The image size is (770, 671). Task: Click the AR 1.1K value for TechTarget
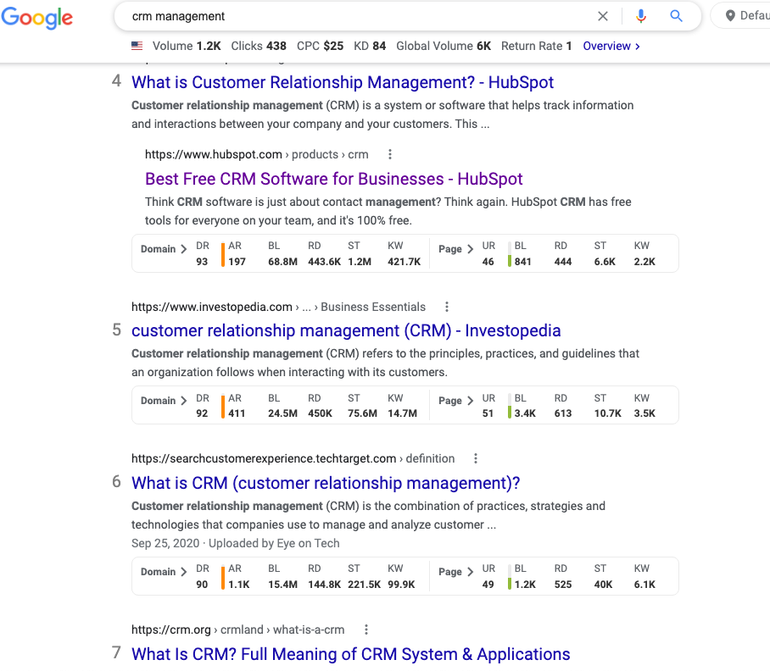tap(238, 585)
